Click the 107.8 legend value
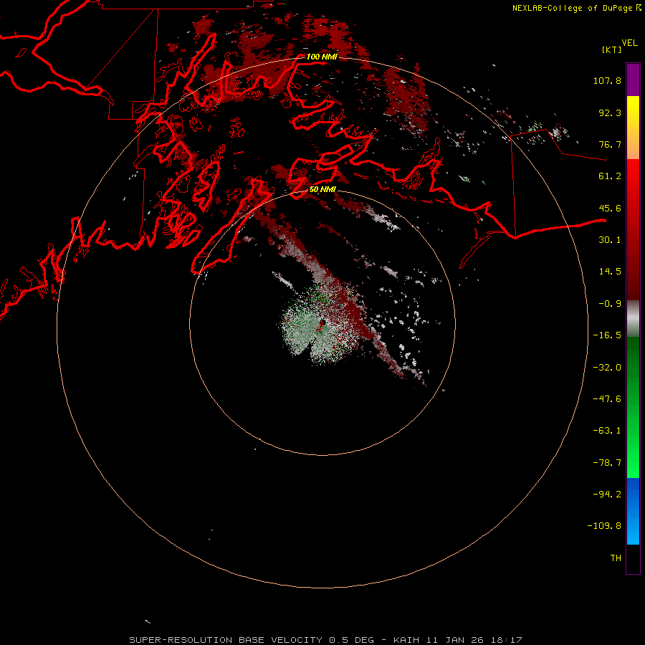Image resolution: width=645 pixels, height=645 pixels. point(607,80)
